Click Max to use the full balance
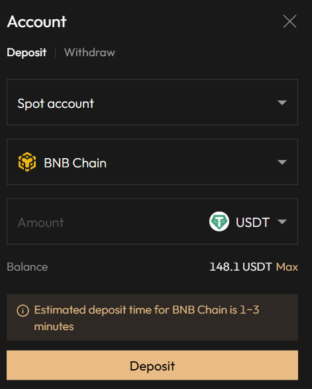The image size is (312, 389). [287, 267]
